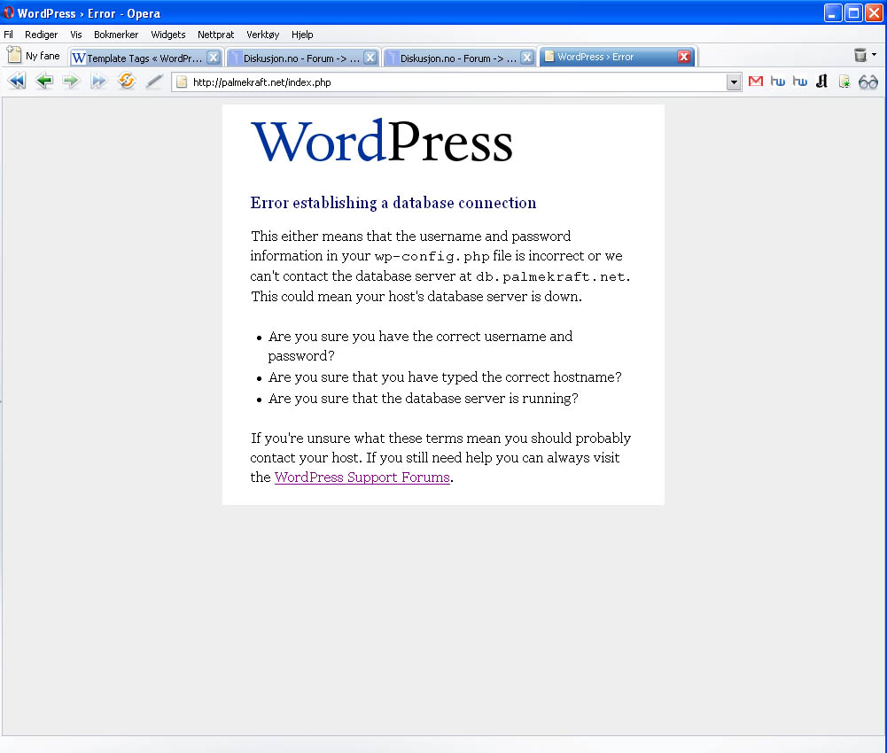Click the WordPress logo heading
This screenshot has width=887, height=753.
(x=382, y=141)
